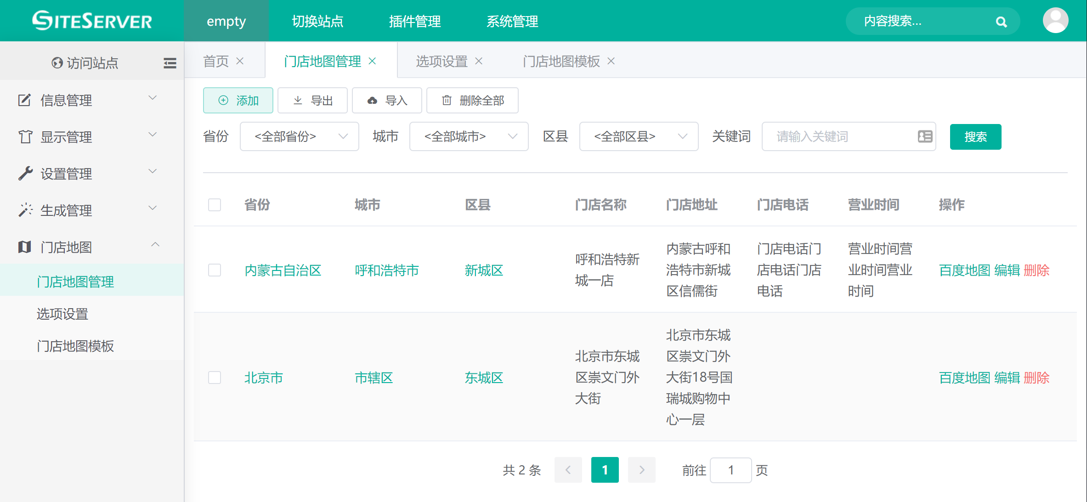The width and height of the screenshot is (1087, 502).
Task: Click the globe icon beside 访问站点
Action: pos(57,63)
